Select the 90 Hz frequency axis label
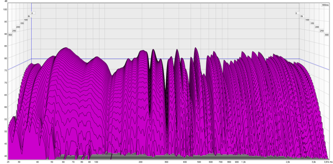The width and height of the screenshot is (333, 164). click(89, 162)
